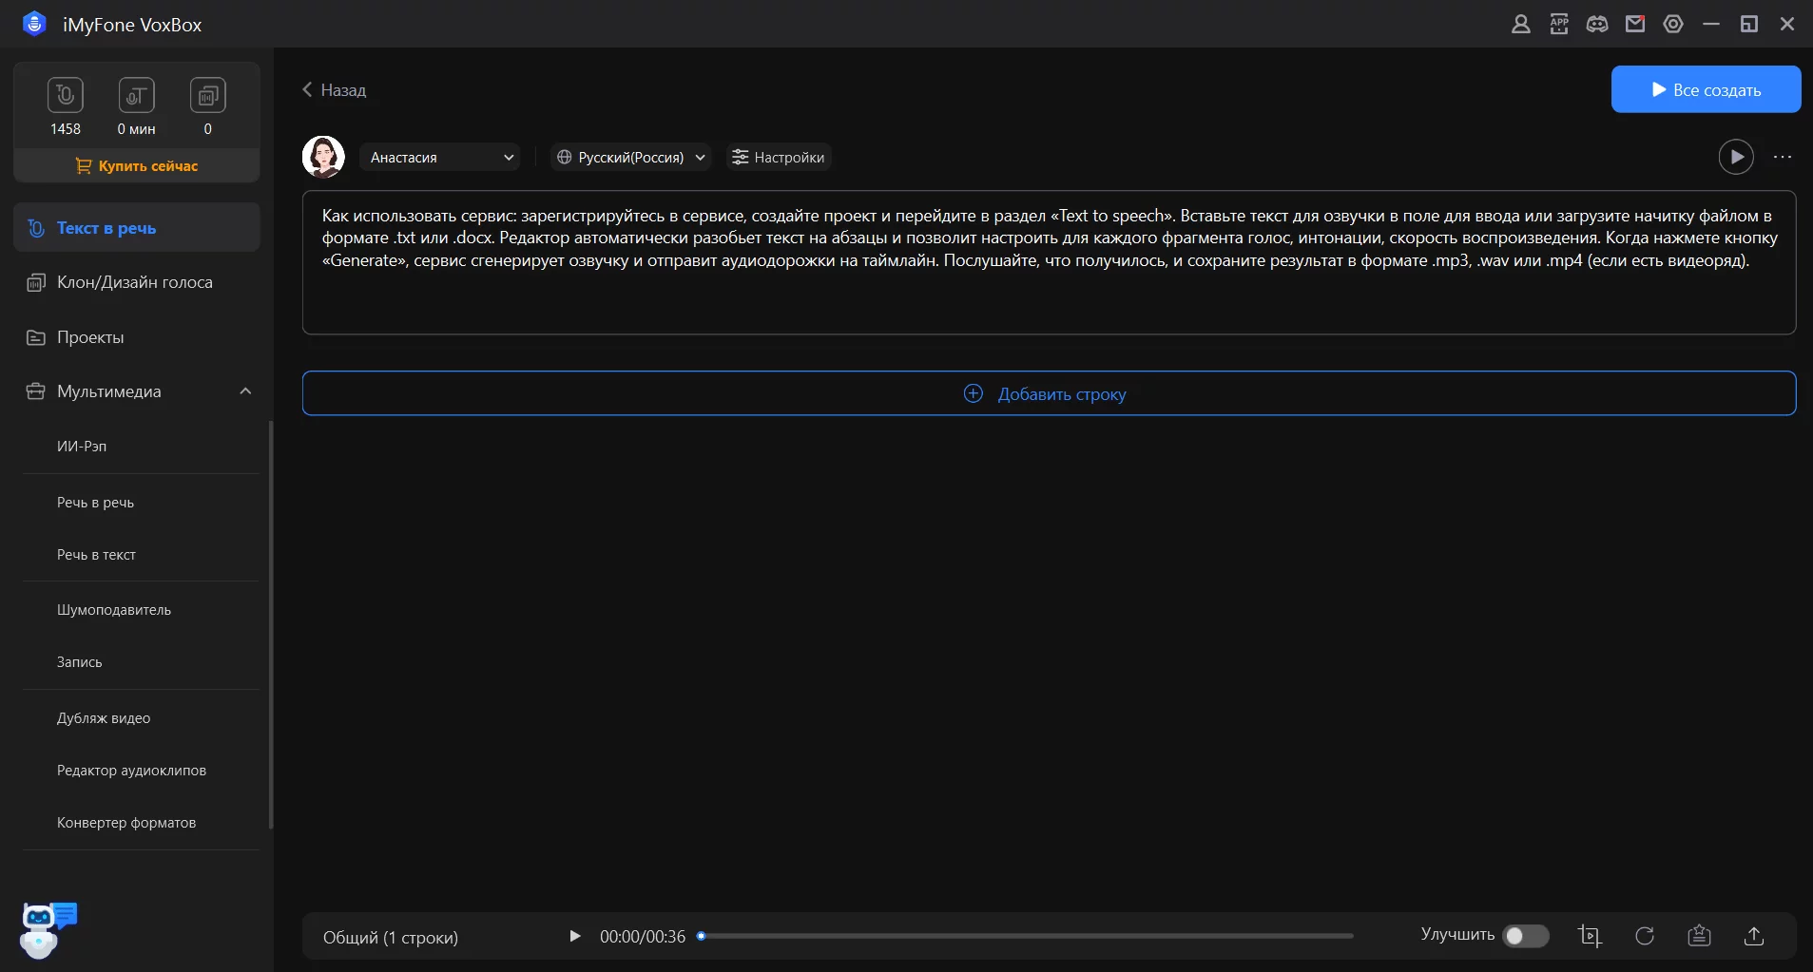Click the 00:00/00:36 playback time text
The width and height of the screenshot is (1813, 972).
click(643, 937)
